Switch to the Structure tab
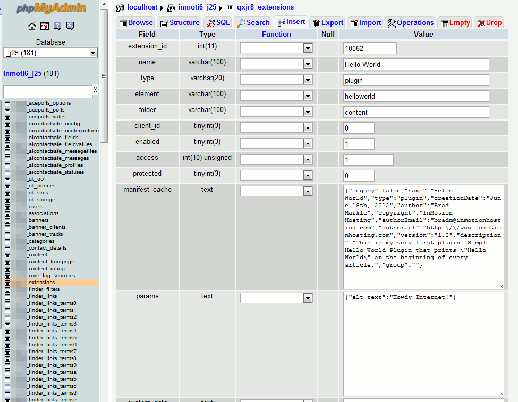Image resolution: width=518 pixels, height=402 pixels. click(x=179, y=23)
